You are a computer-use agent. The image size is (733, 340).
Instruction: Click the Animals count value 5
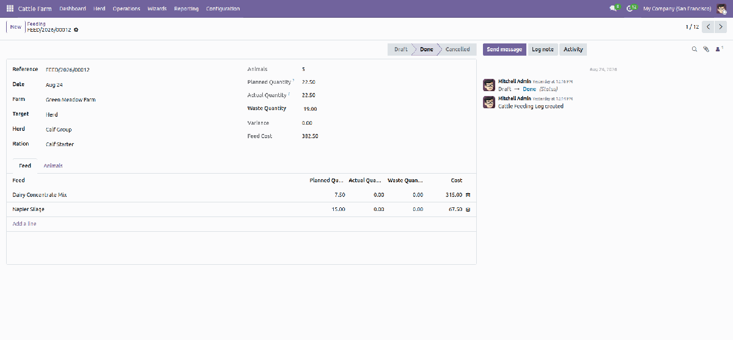click(303, 69)
